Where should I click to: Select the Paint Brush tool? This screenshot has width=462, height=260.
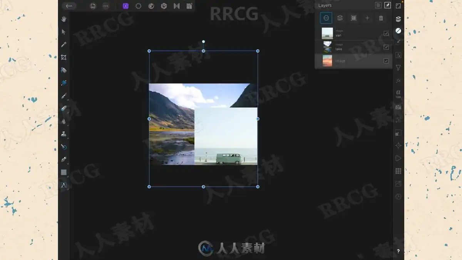click(64, 95)
